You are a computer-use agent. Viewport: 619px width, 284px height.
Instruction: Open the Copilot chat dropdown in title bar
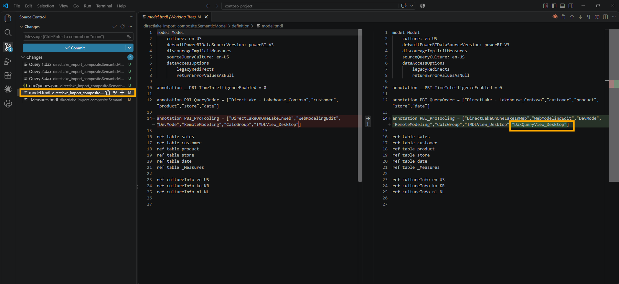pos(412,6)
